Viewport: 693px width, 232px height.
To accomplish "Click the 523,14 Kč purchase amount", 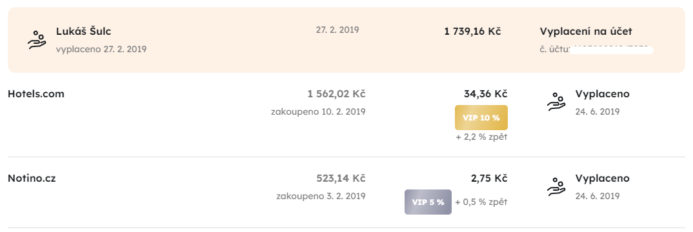I will pos(341,179).
